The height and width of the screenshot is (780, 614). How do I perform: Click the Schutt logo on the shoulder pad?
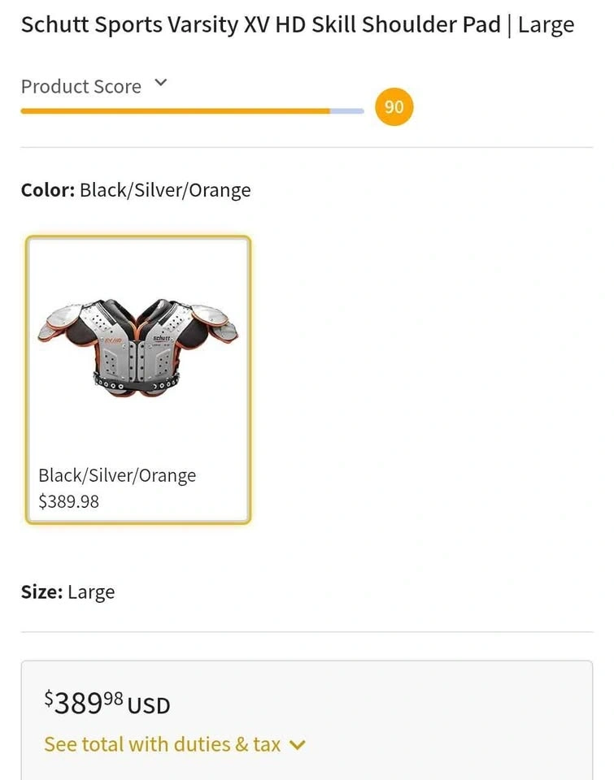point(162,337)
